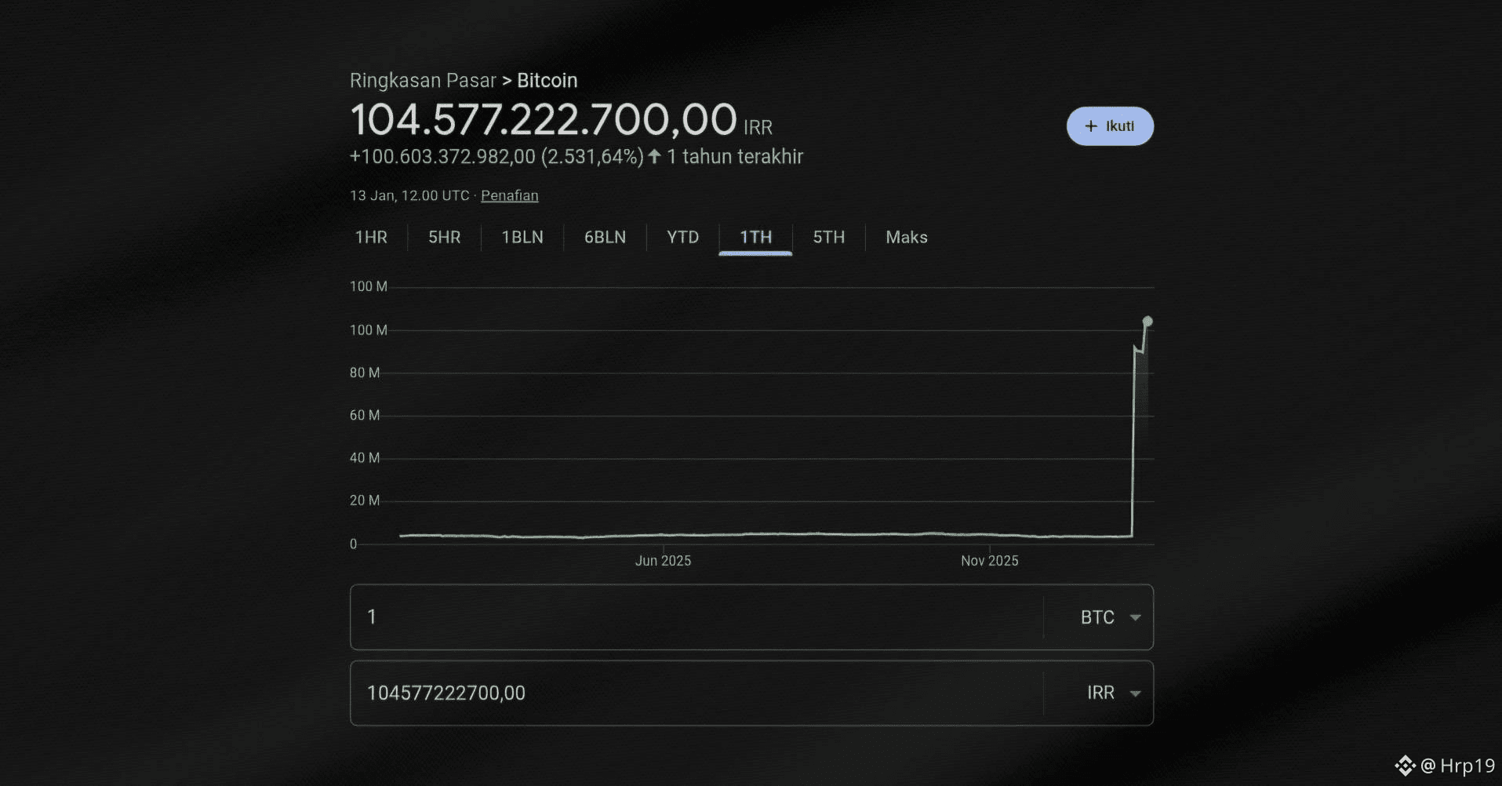1502x786 pixels.
Task: Click the dropdown arrow beside IRR
Action: pyautogui.click(x=1135, y=693)
